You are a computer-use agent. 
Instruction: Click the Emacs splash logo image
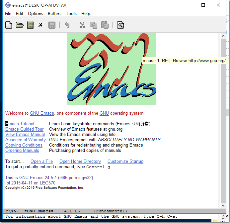click(112, 69)
